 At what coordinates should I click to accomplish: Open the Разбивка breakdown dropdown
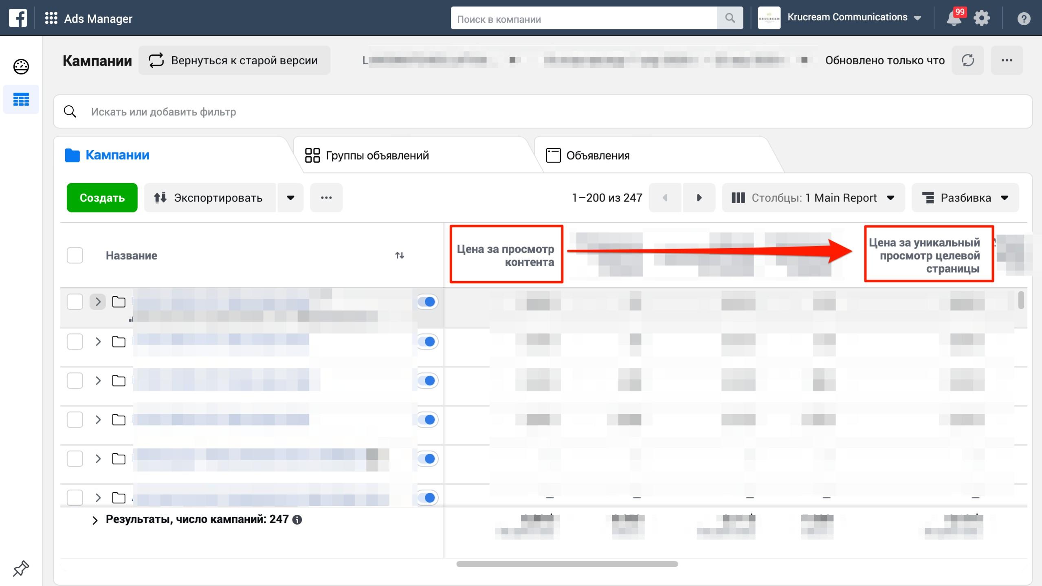coord(965,198)
